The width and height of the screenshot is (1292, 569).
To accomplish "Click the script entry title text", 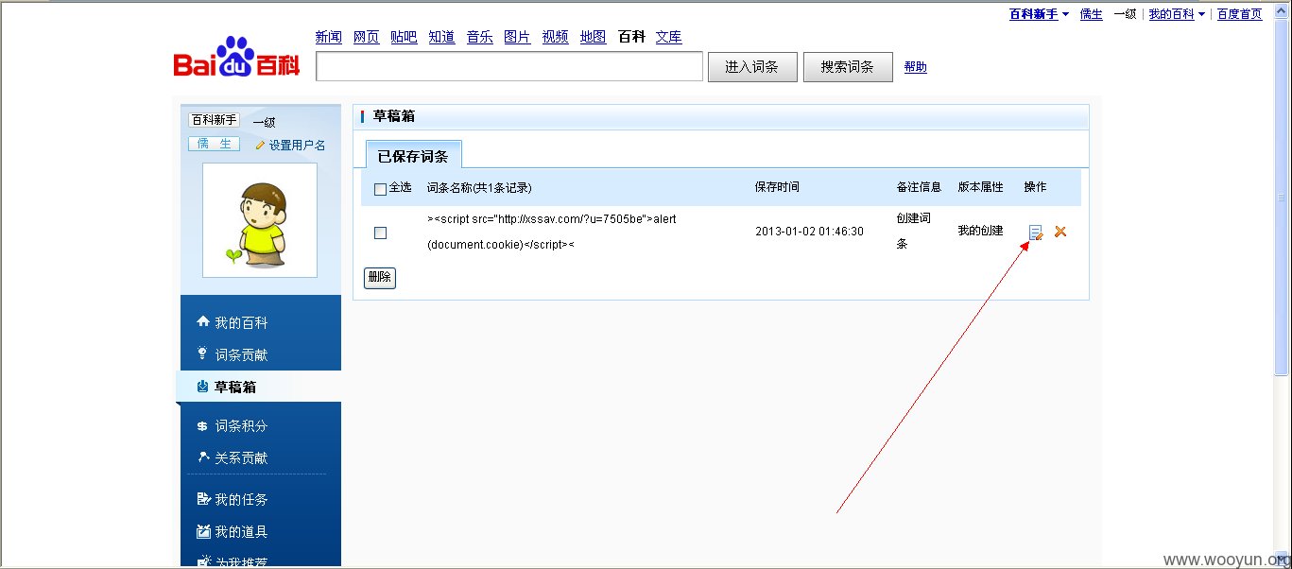I will [x=552, y=232].
